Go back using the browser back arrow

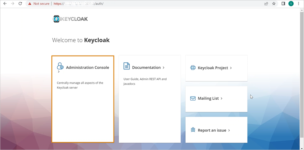pyautogui.click(x=5, y=4)
